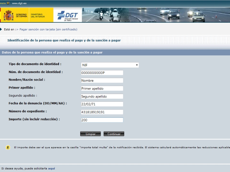Screen dimensions: 230x172
Task: Click the Segundo apellido label
Action: [x=23, y=95]
